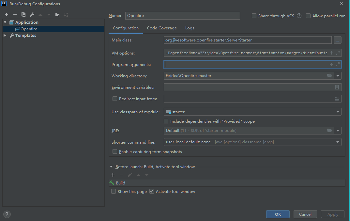Click the Apply button

tap(333, 214)
